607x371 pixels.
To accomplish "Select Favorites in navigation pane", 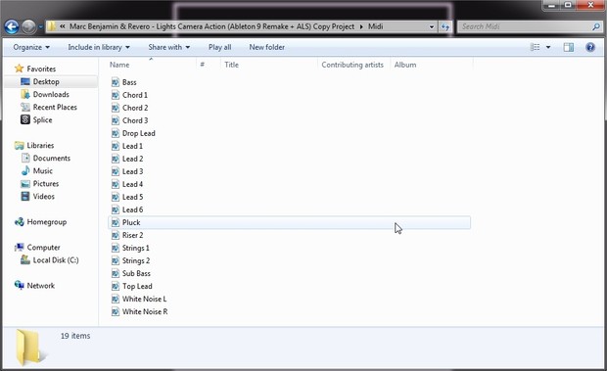I will coord(41,69).
